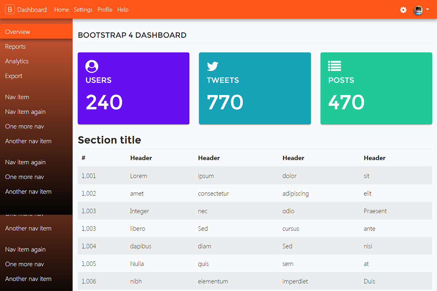Select Overview in the sidebar
Viewport: 437px width, 291px height.
tap(36, 32)
